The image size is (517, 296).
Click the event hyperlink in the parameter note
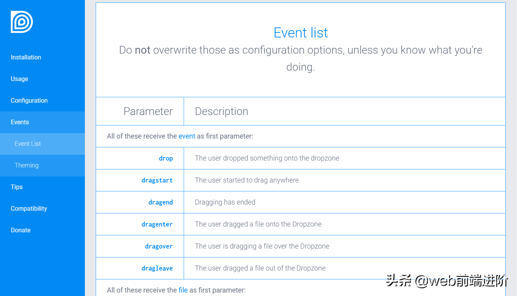187,136
